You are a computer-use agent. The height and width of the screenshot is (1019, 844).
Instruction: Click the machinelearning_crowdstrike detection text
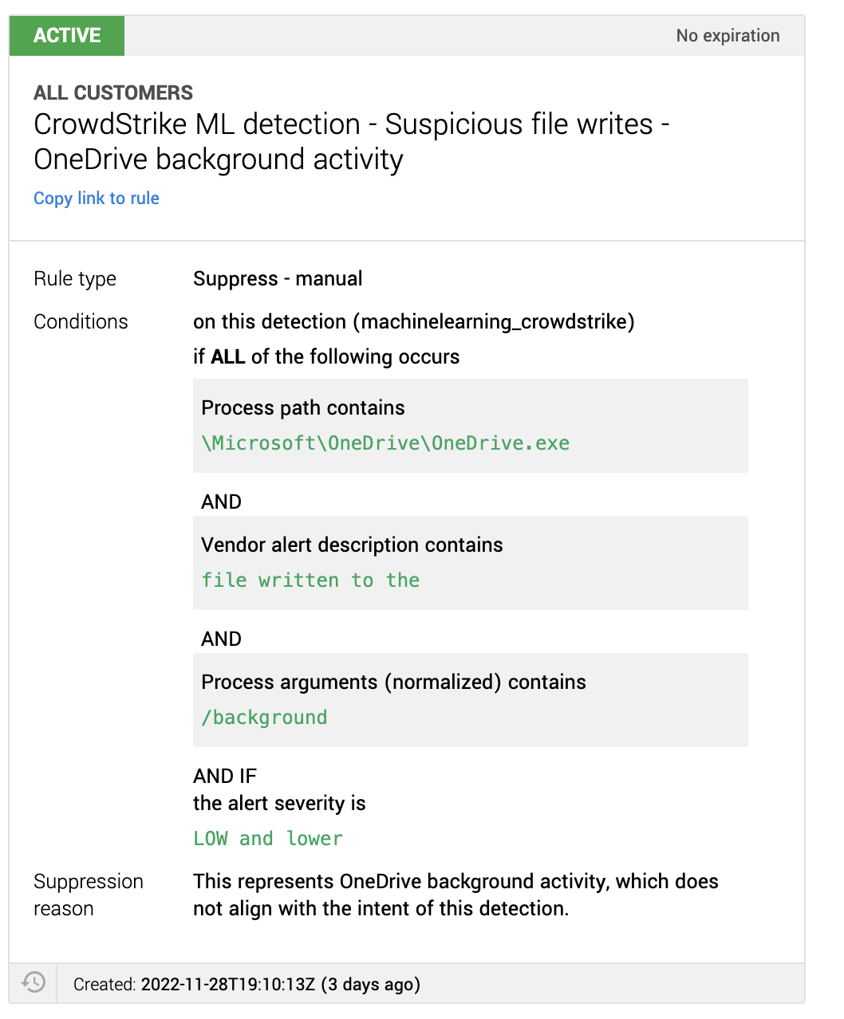pyautogui.click(x=414, y=322)
